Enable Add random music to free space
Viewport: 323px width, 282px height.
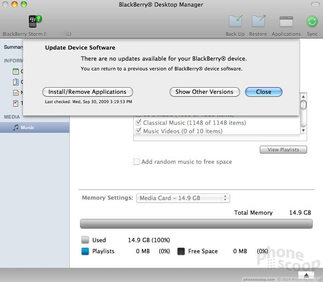[137, 162]
